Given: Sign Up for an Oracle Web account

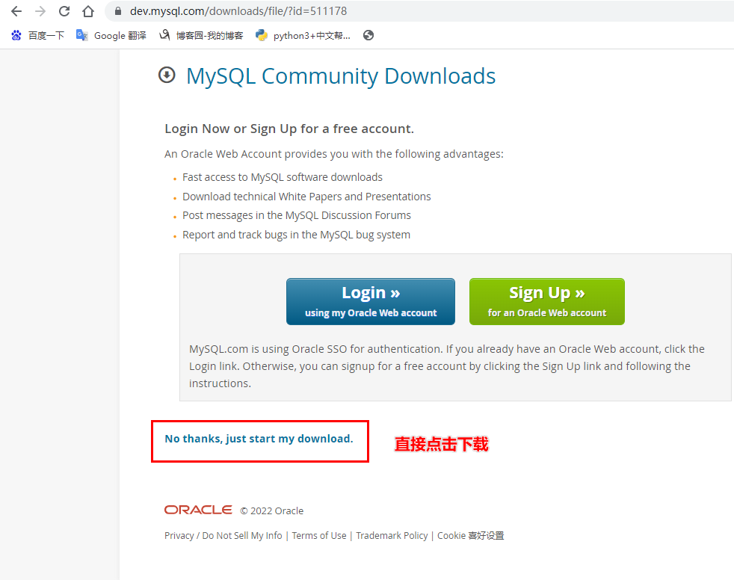Looking at the screenshot, I should pos(546,301).
